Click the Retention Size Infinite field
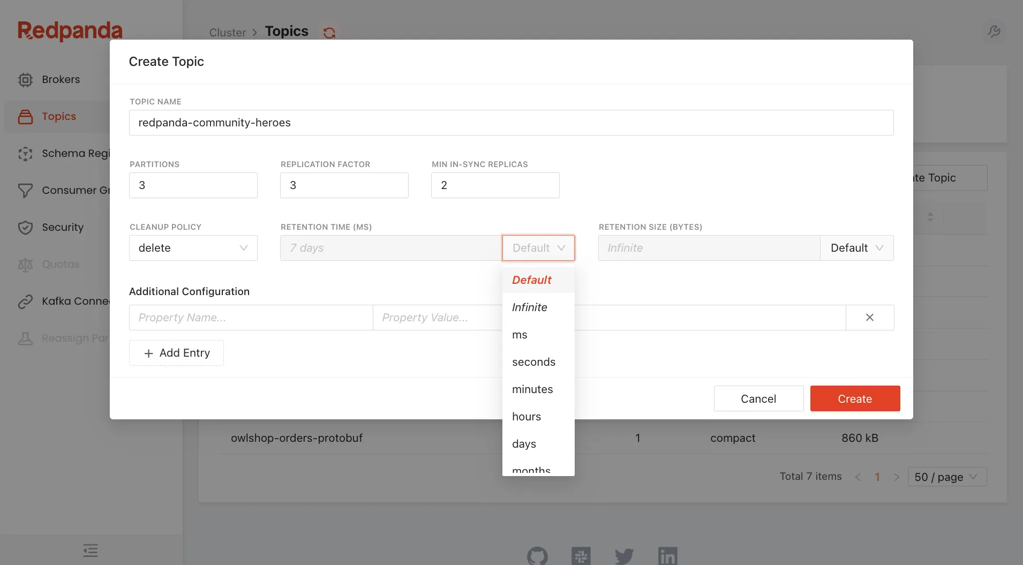The height and width of the screenshot is (565, 1023). tap(709, 248)
